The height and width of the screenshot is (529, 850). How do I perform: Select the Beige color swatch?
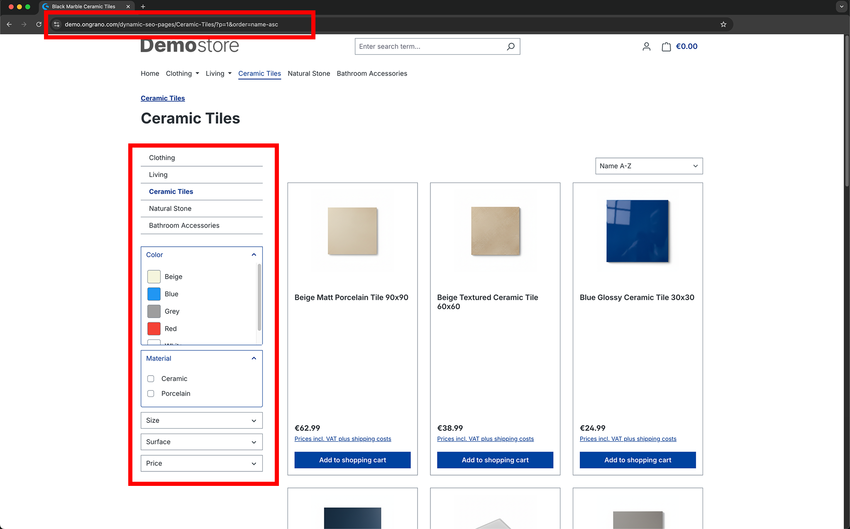[154, 277]
